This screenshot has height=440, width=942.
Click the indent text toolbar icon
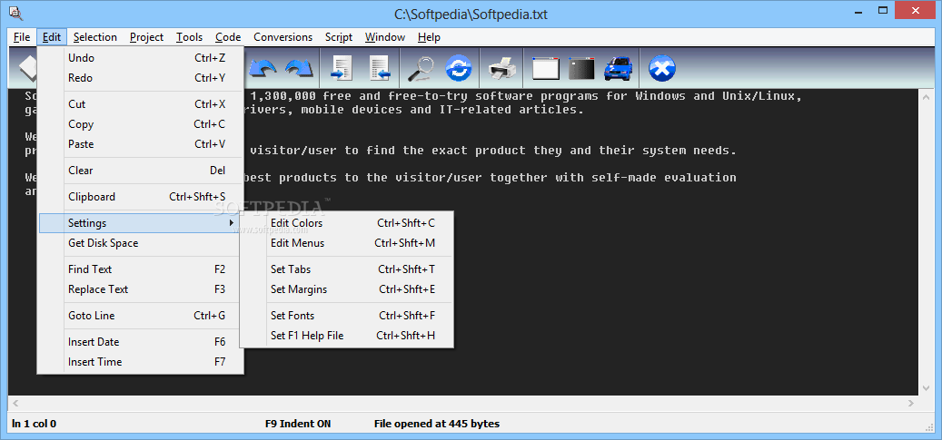pyautogui.click(x=342, y=68)
